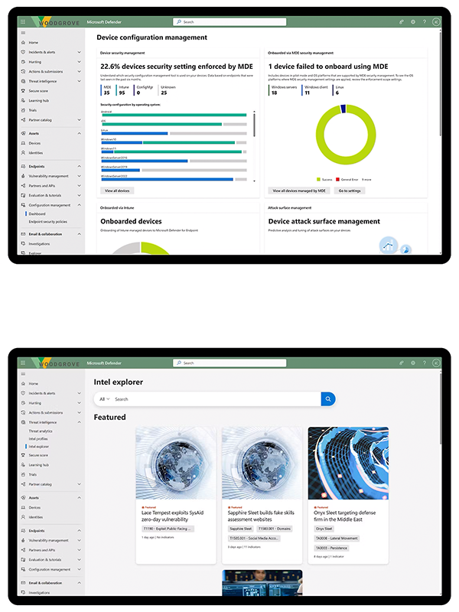Open settings gear in Intel explorer screen header
459x612 pixels.
click(x=413, y=363)
